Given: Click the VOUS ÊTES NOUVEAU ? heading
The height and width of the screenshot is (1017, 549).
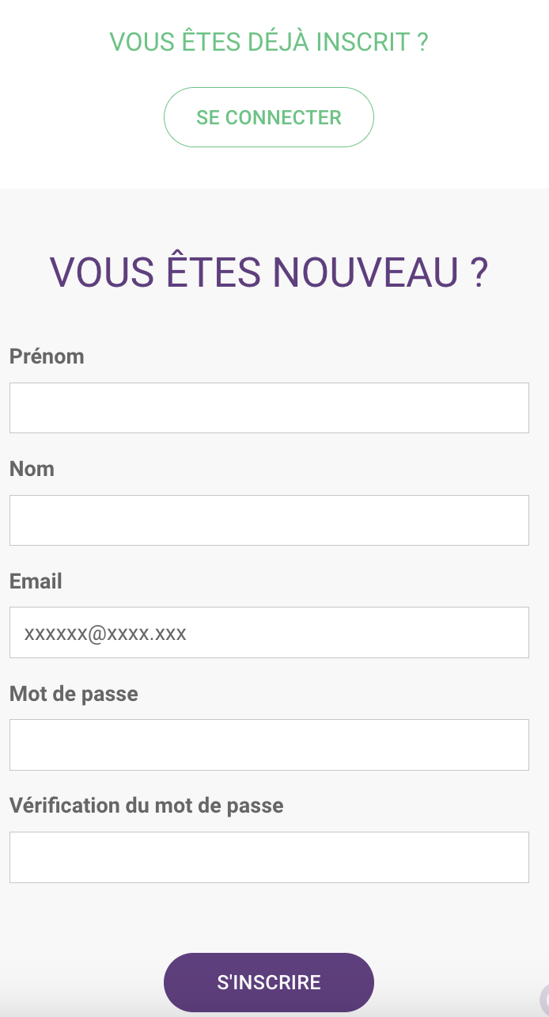Looking at the screenshot, I should 269,272.
